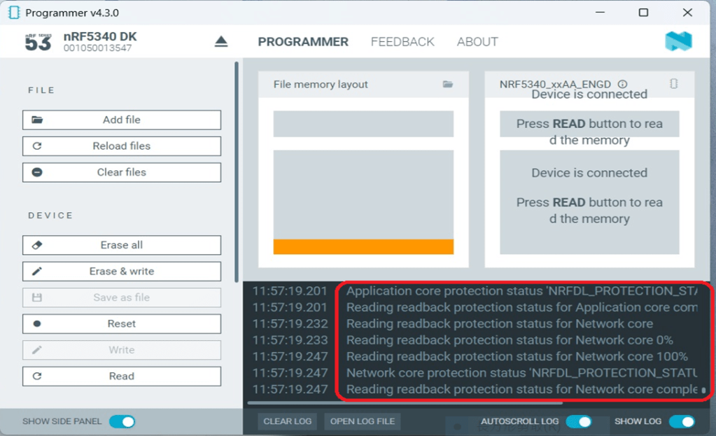Click the eject device triangle icon
Image resolution: width=716 pixels, height=436 pixels.
pyautogui.click(x=221, y=41)
